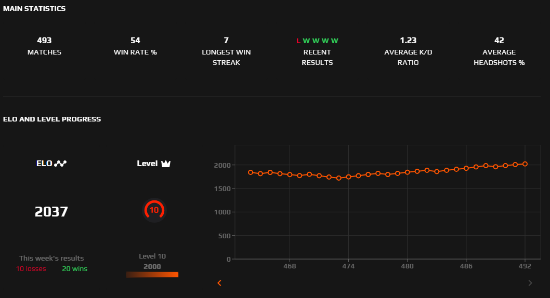Click the 2000 y-axis label
This screenshot has height=298, width=550.
tap(222, 165)
